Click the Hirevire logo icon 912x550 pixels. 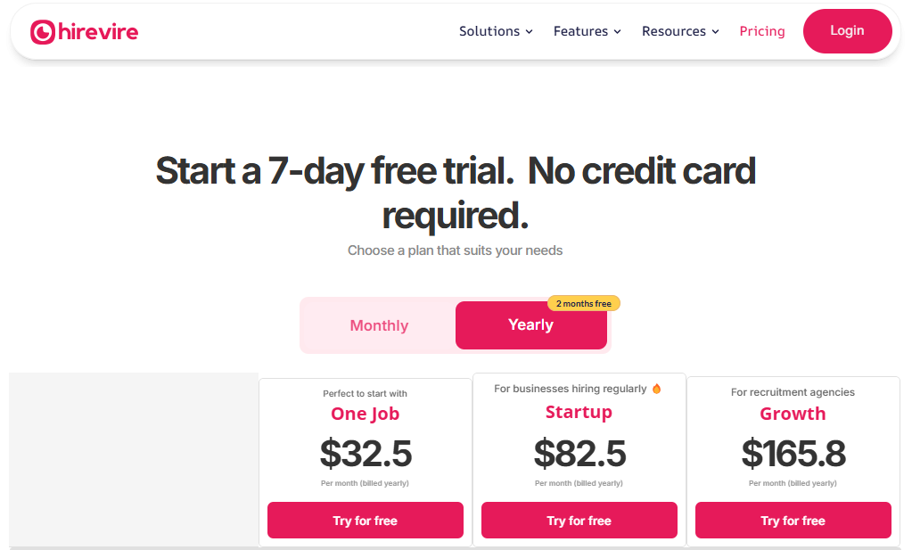coord(42,32)
